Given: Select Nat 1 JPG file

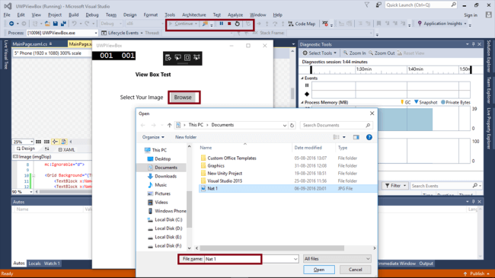Looking at the screenshot, I should coord(287,189).
